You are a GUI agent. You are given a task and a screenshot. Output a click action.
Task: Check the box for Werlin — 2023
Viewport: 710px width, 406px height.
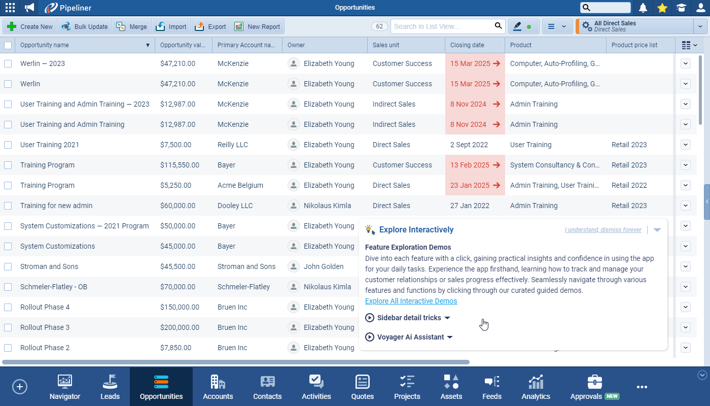tap(8, 63)
